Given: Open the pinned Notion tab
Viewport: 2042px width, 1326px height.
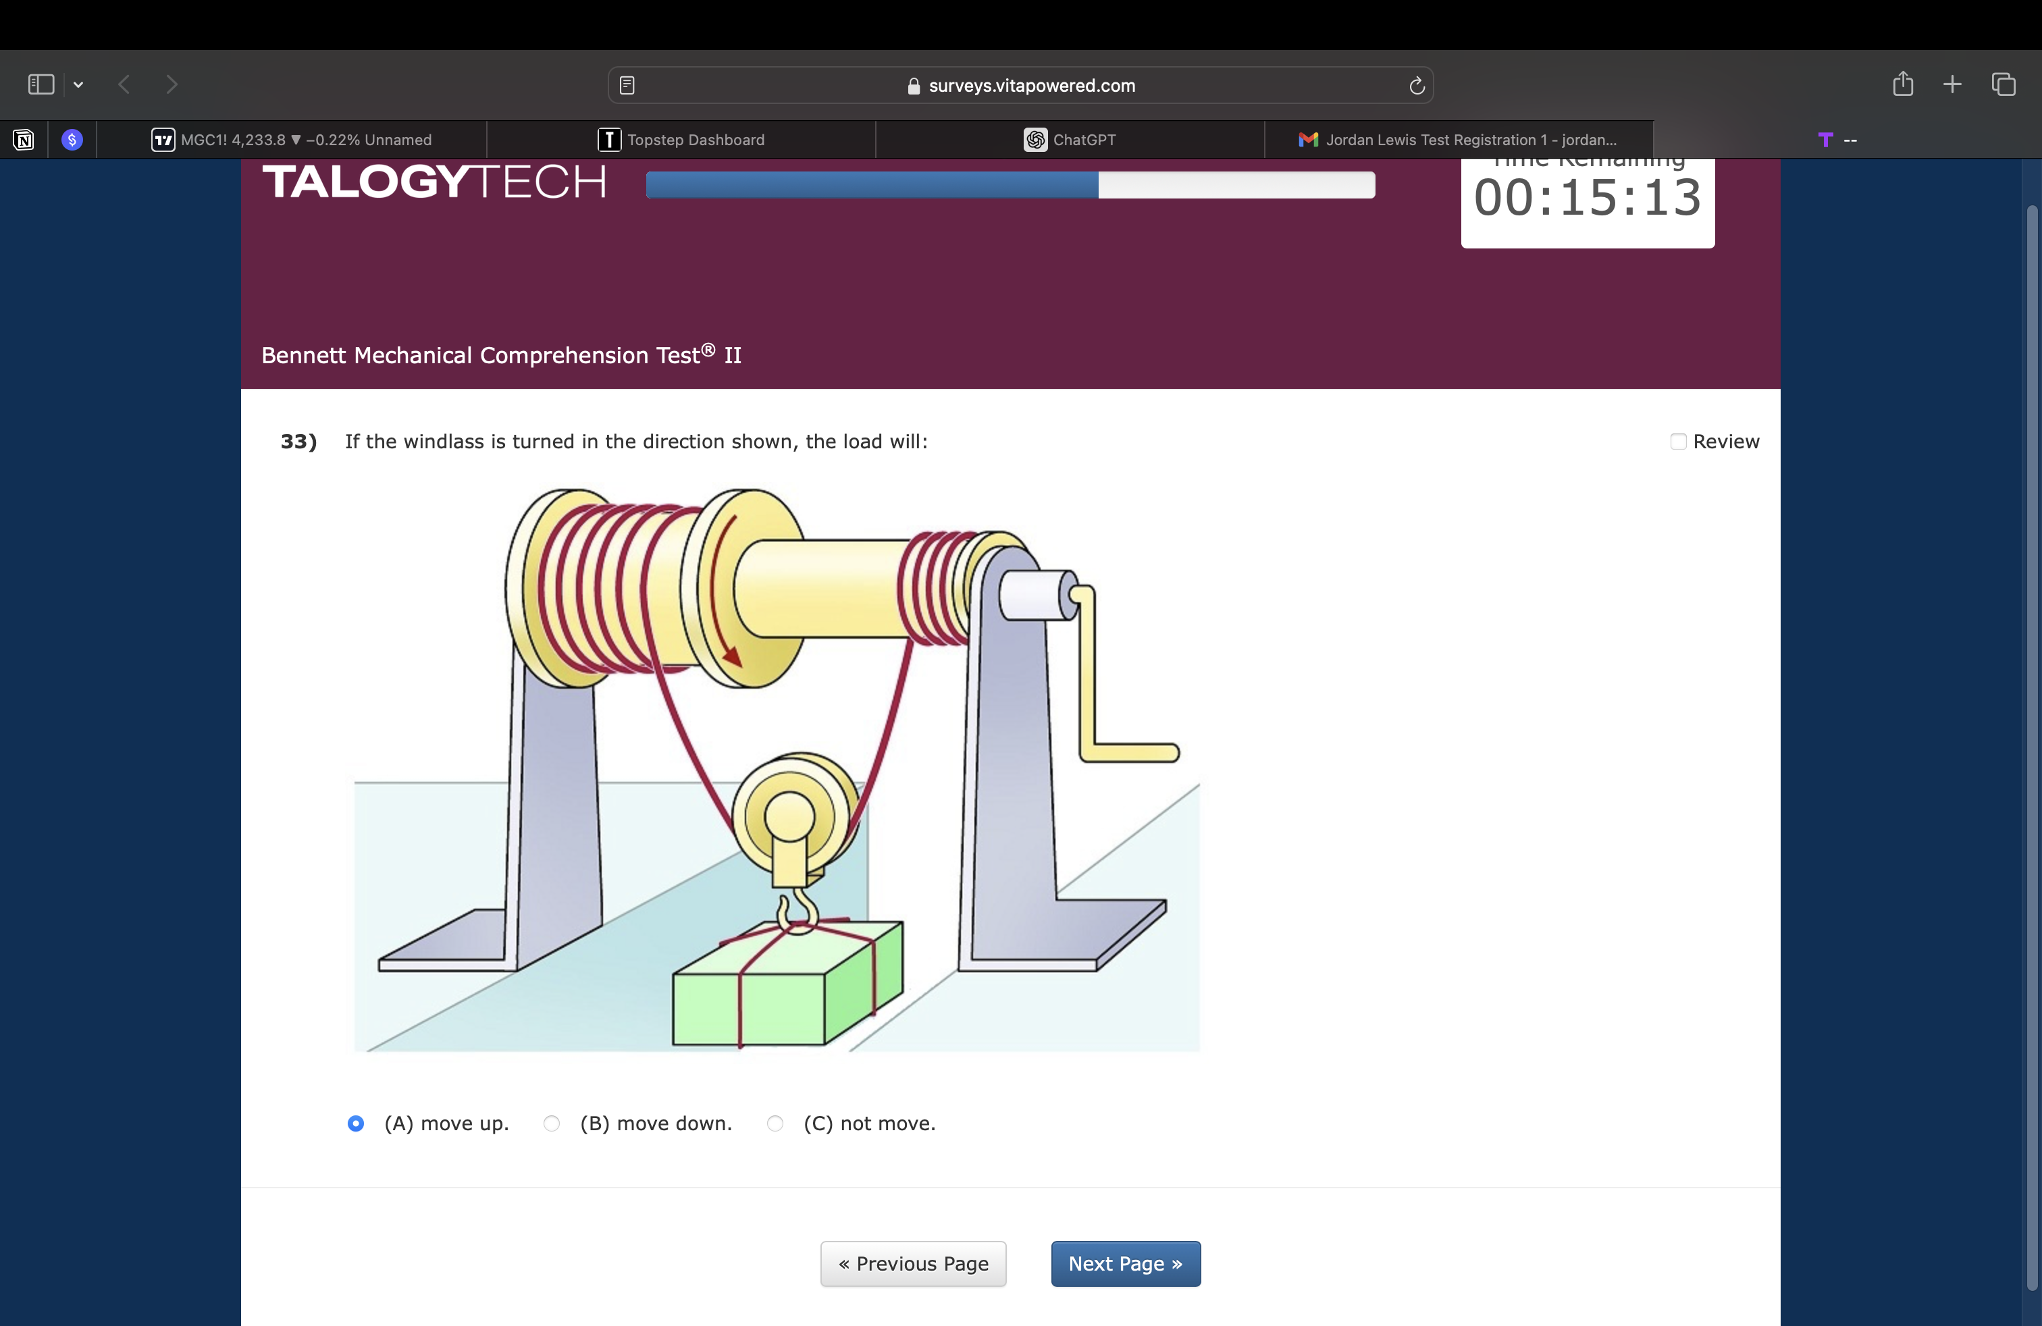Looking at the screenshot, I should pos(24,140).
